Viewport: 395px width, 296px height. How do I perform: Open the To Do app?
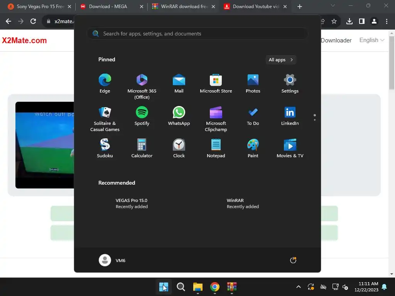tap(253, 116)
